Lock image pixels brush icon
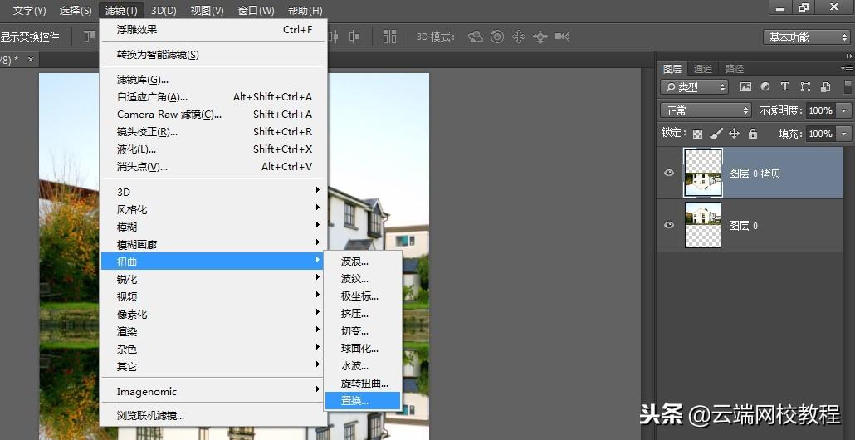 (x=716, y=133)
